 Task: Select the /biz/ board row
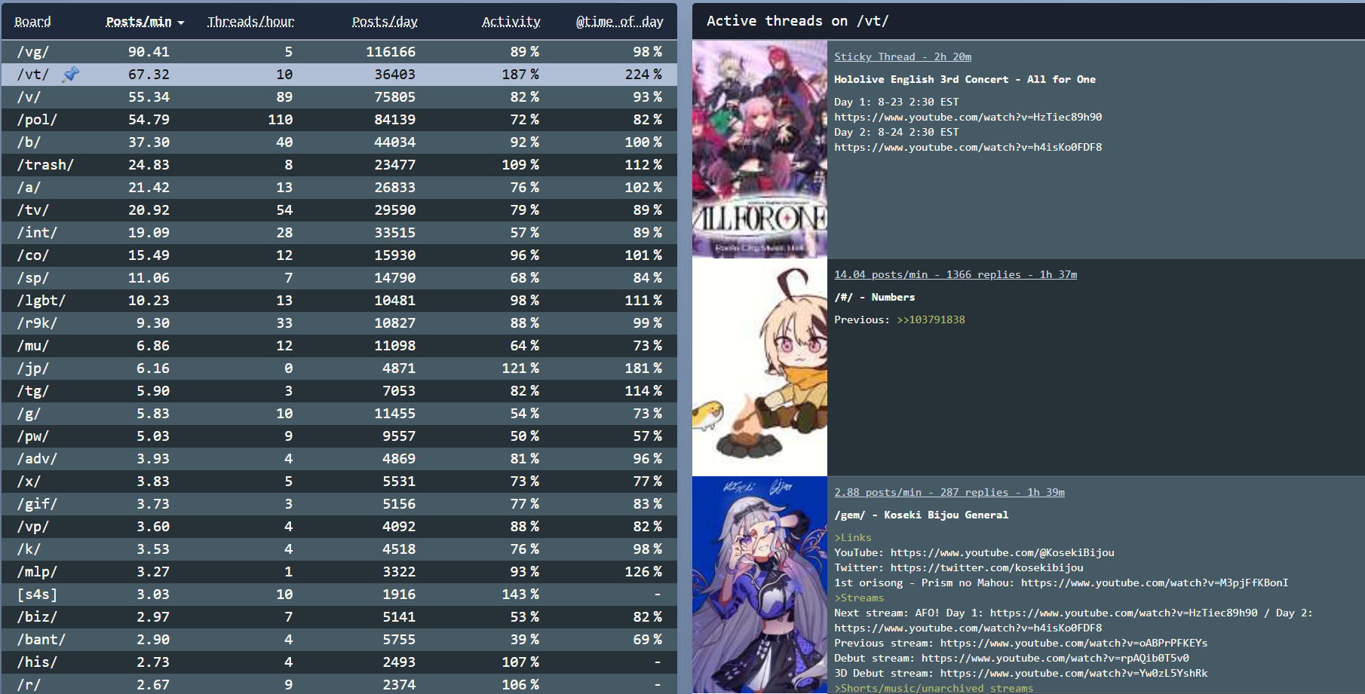(339, 616)
